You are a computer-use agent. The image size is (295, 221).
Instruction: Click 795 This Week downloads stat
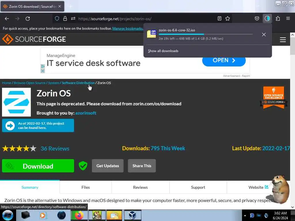168,148
